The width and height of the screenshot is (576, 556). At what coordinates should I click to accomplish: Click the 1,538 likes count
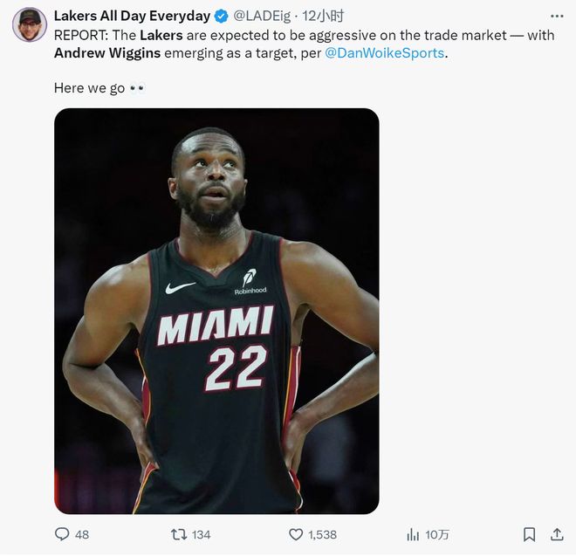tap(322, 534)
